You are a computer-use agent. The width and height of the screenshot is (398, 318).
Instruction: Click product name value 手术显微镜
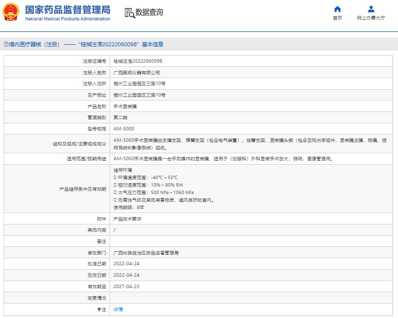click(x=125, y=106)
